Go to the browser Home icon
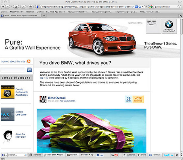183x160 pixels. pos(31,7)
